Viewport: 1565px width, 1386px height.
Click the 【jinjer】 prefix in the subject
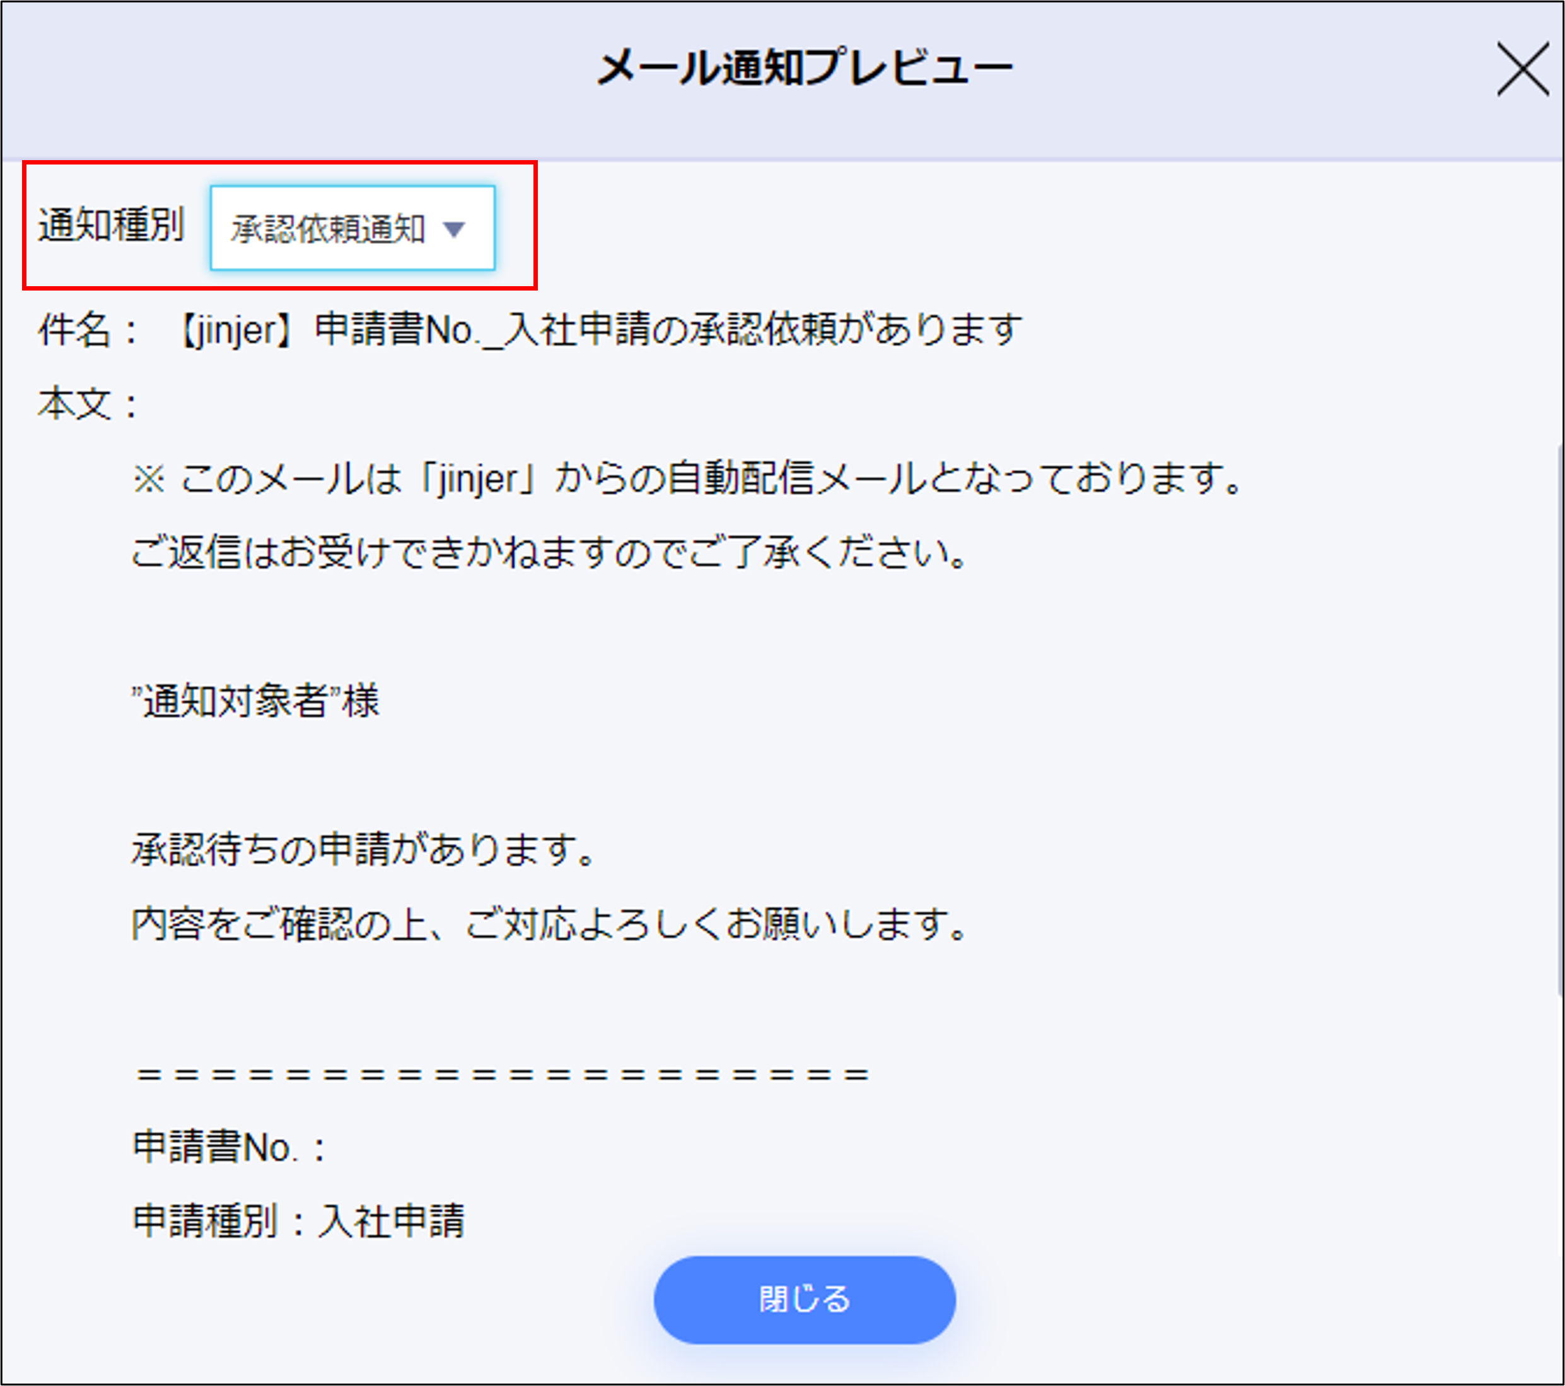pyautogui.click(x=237, y=331)
